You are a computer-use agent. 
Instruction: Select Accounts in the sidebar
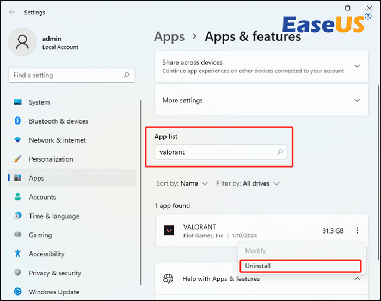[42, 198]
